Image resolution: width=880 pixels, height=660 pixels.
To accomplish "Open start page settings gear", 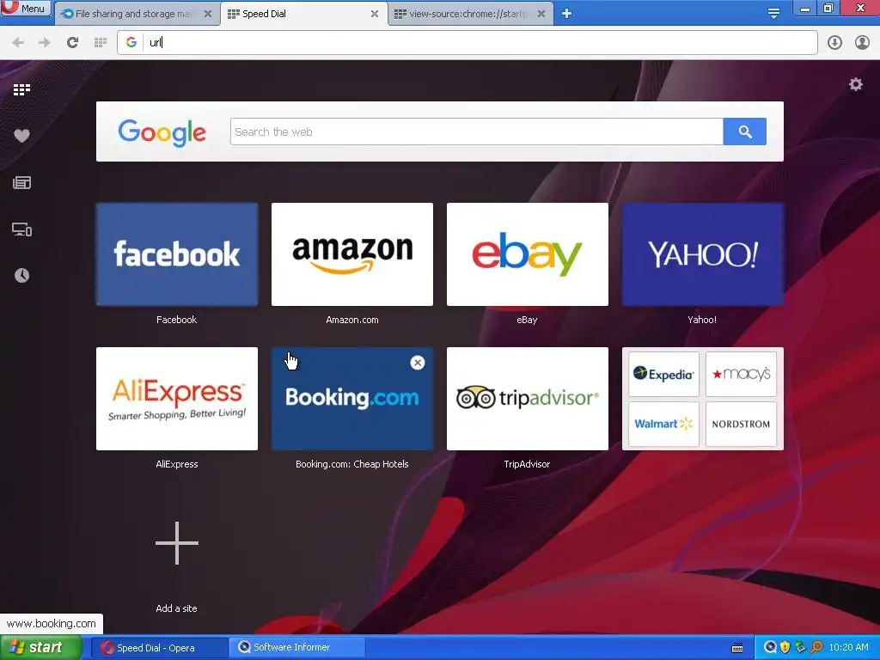I will tap(856, 84).
